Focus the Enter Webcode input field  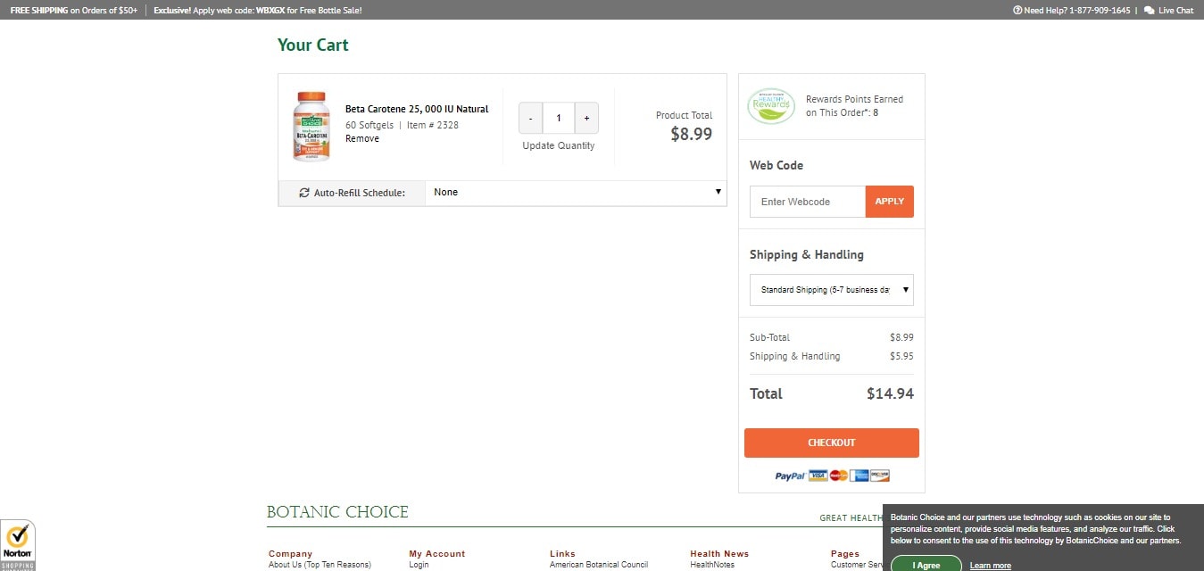tap(808, 202)
